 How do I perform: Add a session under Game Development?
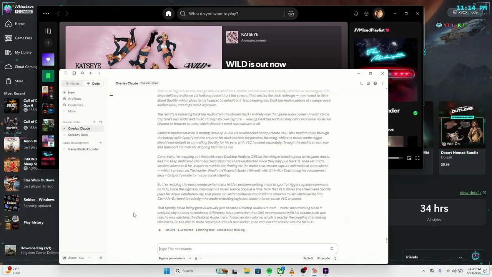[x=101, y=143]
